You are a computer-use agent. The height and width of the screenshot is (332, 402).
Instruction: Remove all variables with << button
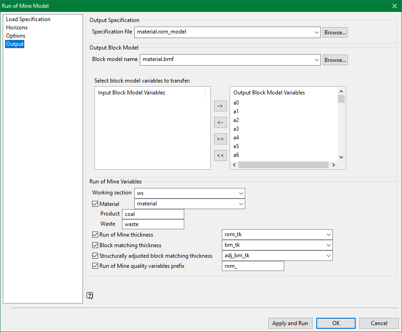[220, 155]
